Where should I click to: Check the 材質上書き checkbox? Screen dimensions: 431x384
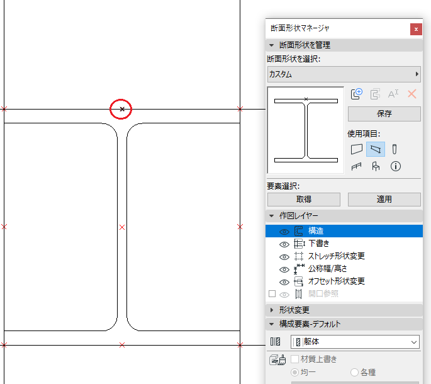coord(294,359)
